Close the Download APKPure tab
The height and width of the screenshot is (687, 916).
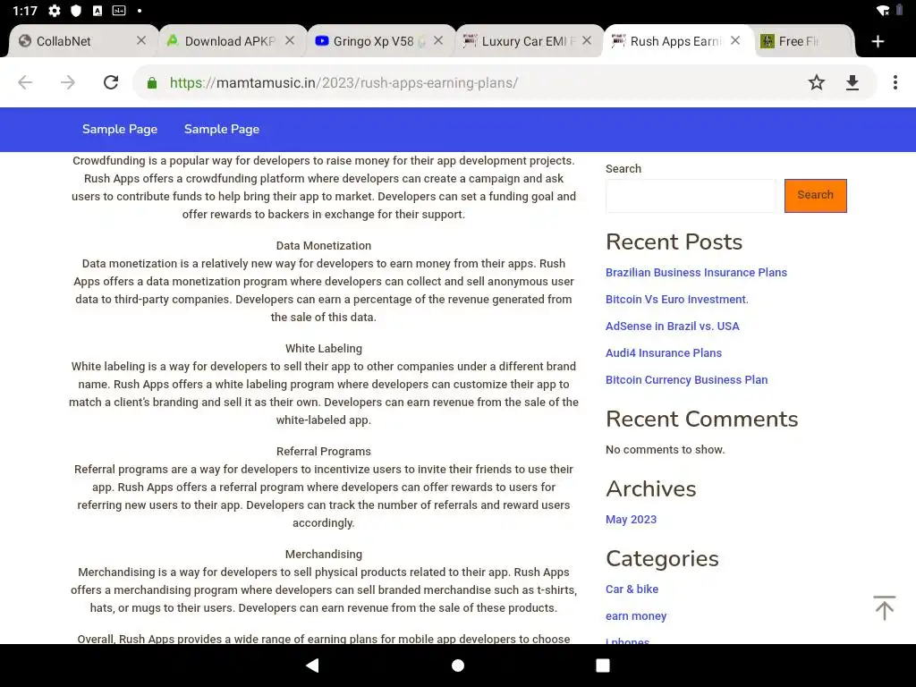click(x=290, y=40)
